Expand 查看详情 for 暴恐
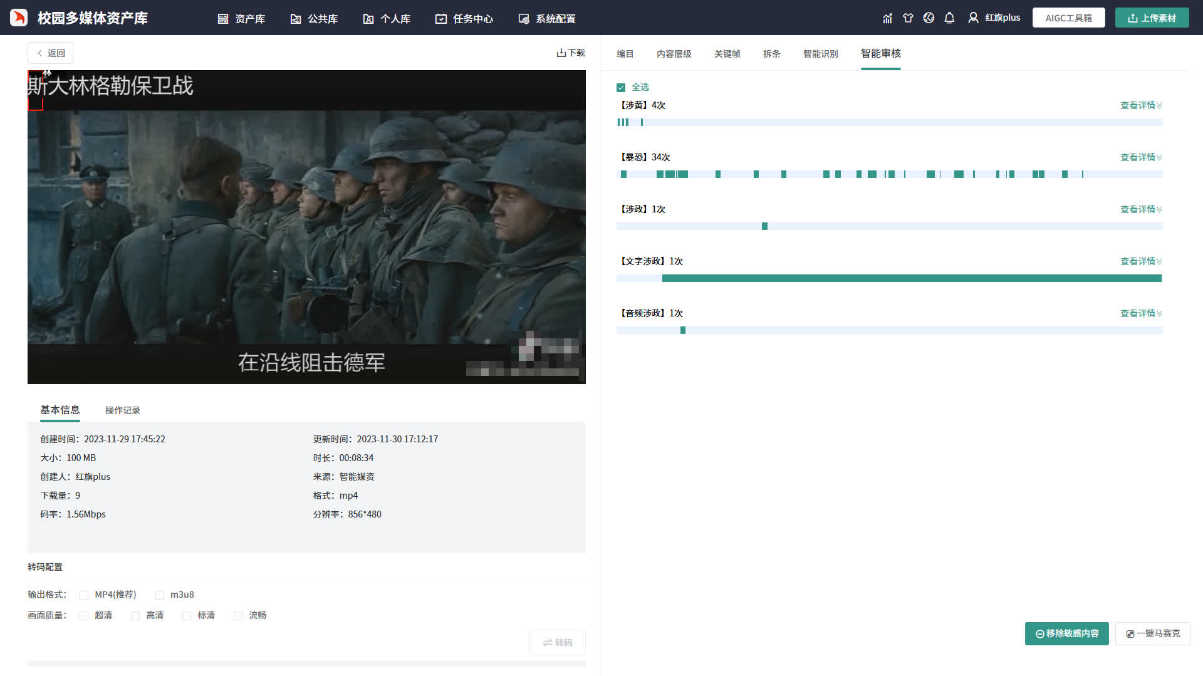This screenshot has width=1203, height=676. click(x=1141, y=157)
